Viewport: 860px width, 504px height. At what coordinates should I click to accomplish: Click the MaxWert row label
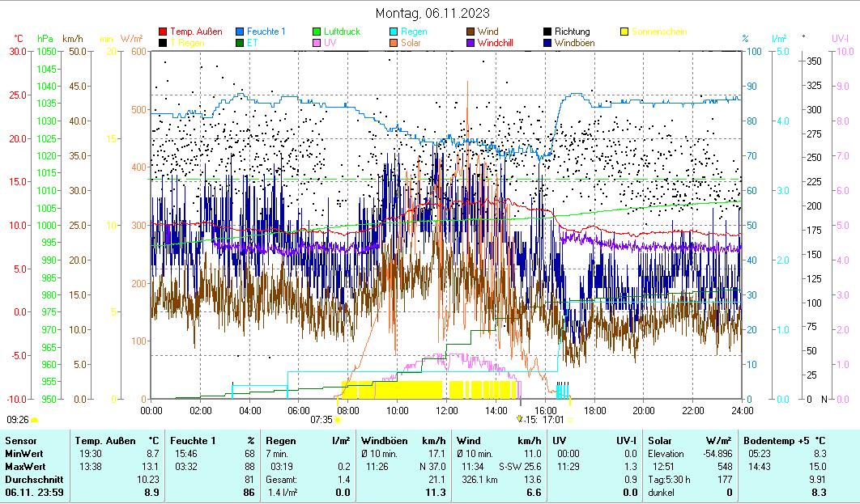pos(24,466)
